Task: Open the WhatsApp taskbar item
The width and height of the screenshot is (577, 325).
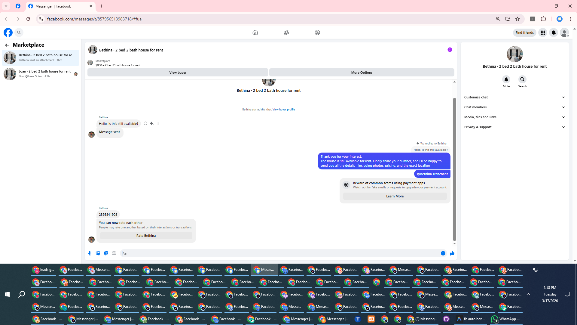Action: [506, 319]
